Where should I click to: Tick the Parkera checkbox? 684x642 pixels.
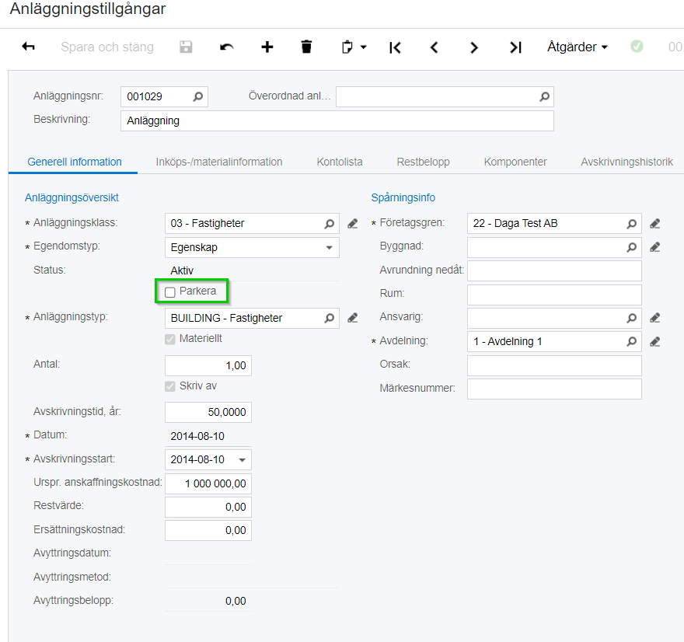(x=170, y=291)
